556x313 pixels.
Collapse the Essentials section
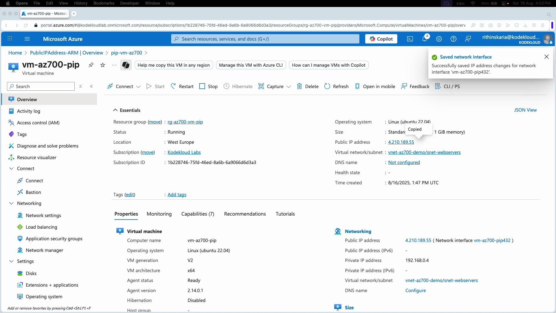115,110
